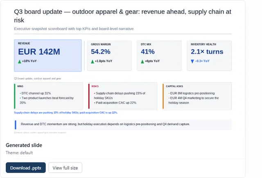Click the 'Revenue and DTC momentum' callout text
Viewport: 262px width, 178px height.
click(105, 124)
